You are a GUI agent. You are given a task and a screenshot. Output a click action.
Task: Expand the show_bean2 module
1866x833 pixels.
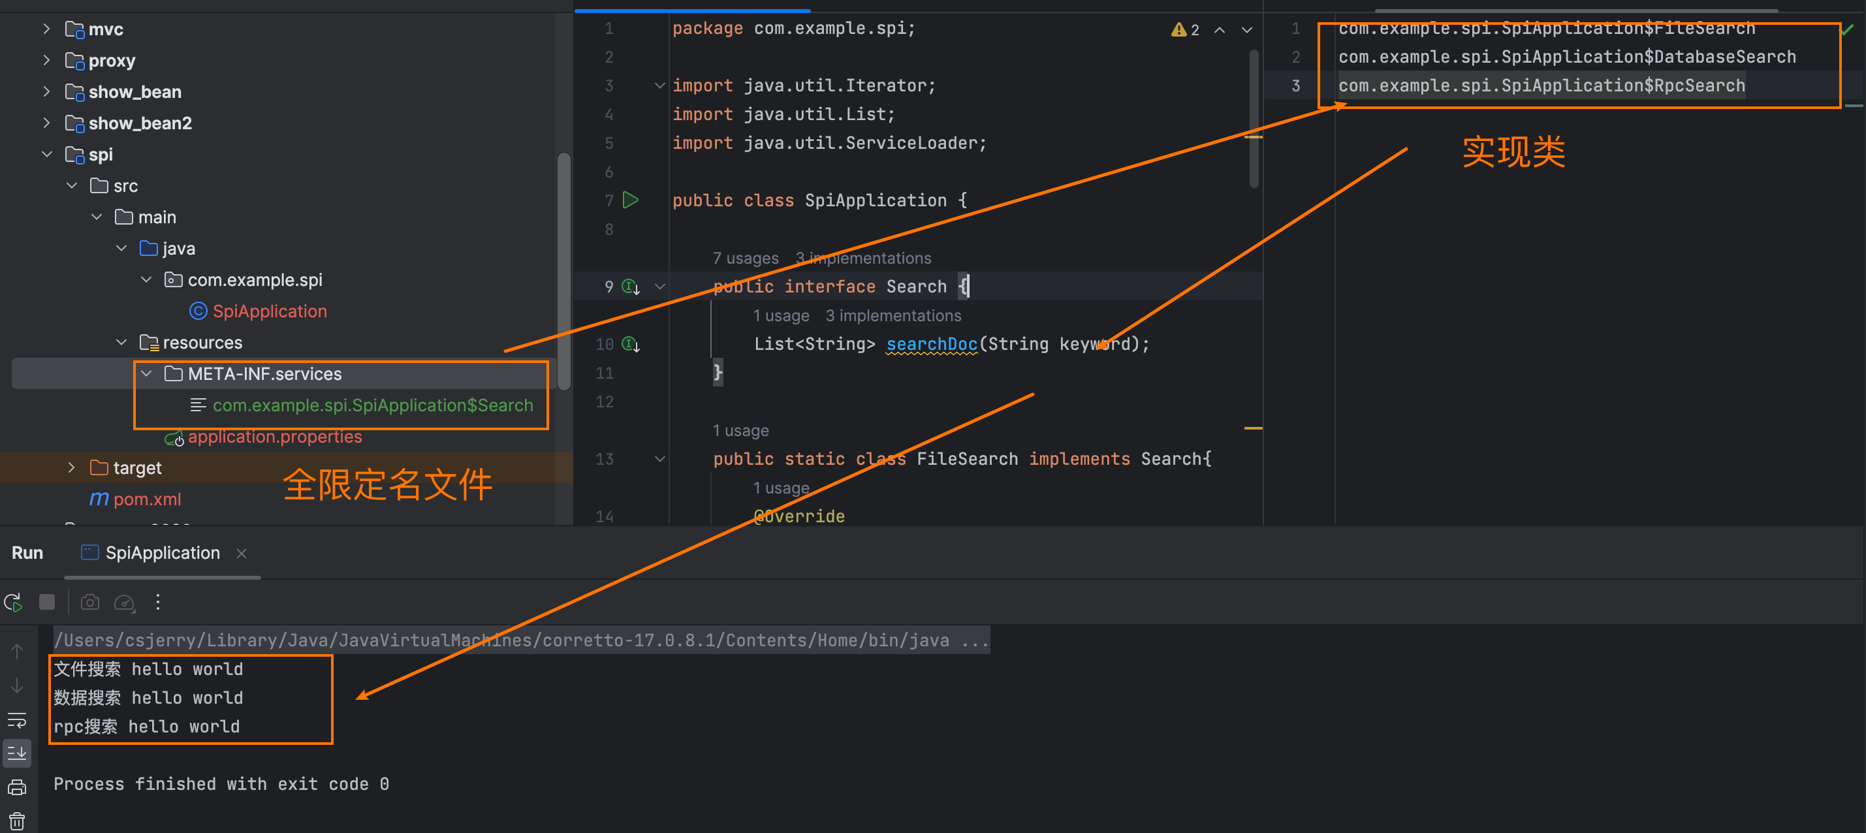pos(46,123)
